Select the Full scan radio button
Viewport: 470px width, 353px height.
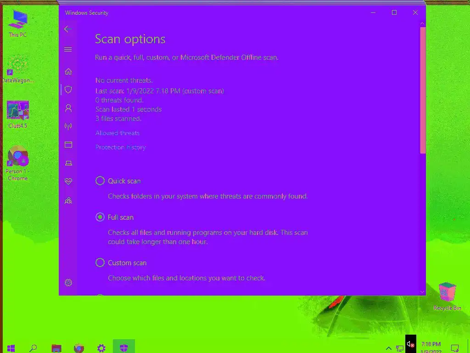coord(100,217)
